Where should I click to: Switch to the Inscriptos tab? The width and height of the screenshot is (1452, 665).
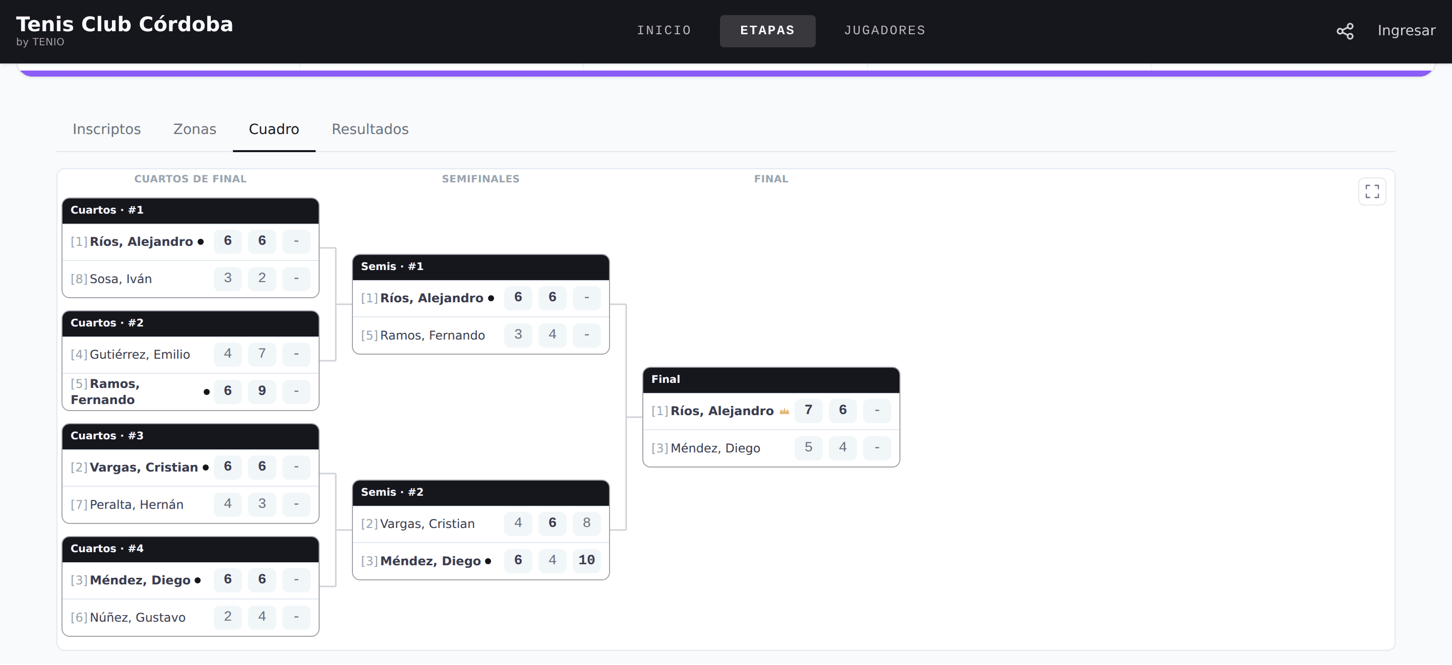pyautogui.click(x=106, y=129)
